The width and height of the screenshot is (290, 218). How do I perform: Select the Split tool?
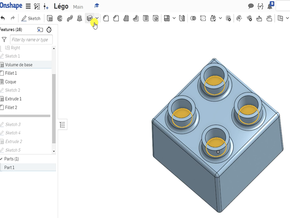point(203,19)
